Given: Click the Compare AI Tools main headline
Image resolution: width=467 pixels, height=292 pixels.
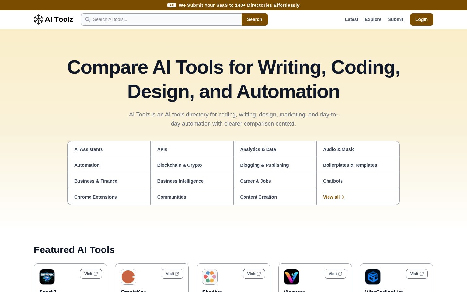Looking at the screenshot, I should (233, 79).
